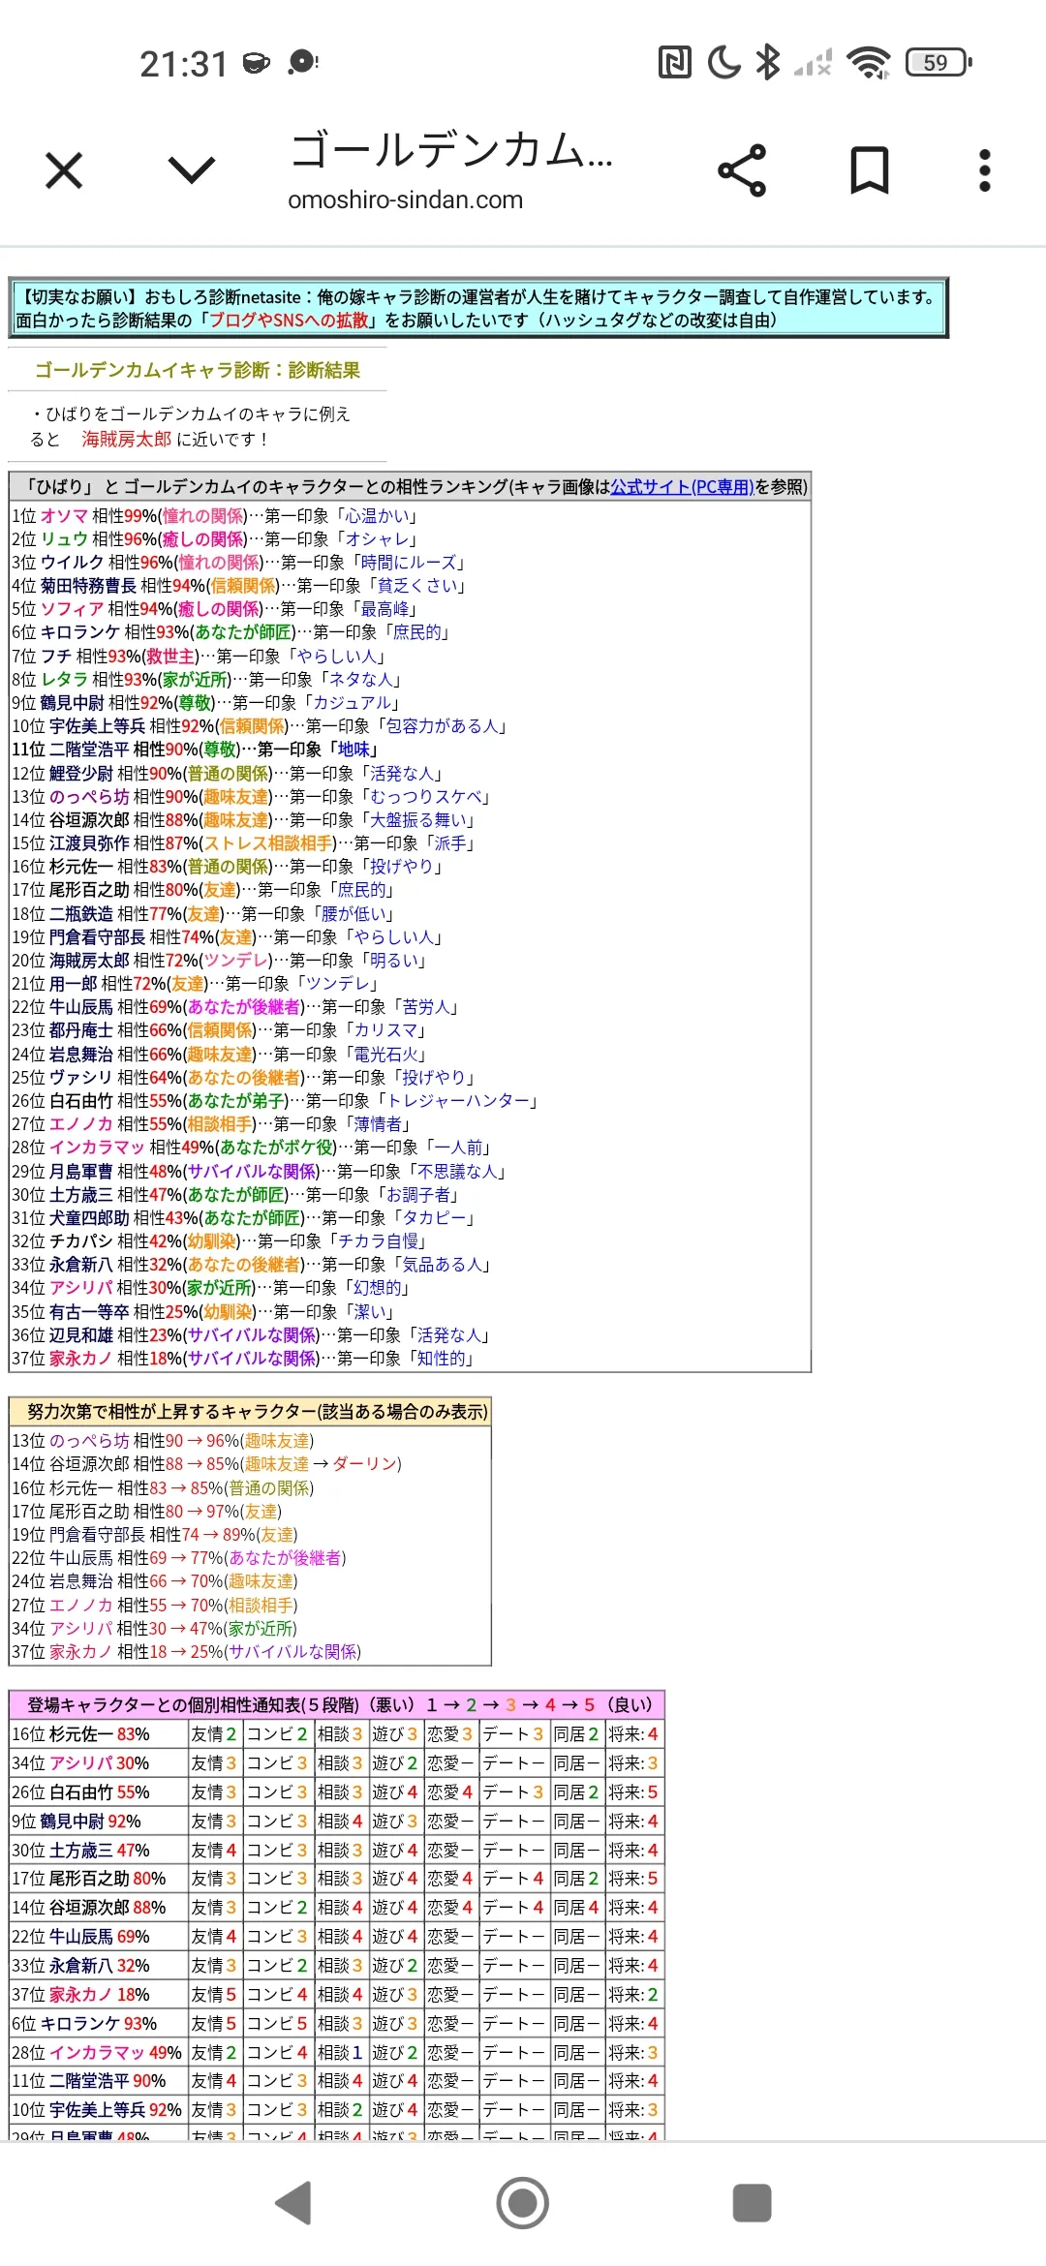Close the browser custom tab

pyautogui.click(x=64, y=171)
